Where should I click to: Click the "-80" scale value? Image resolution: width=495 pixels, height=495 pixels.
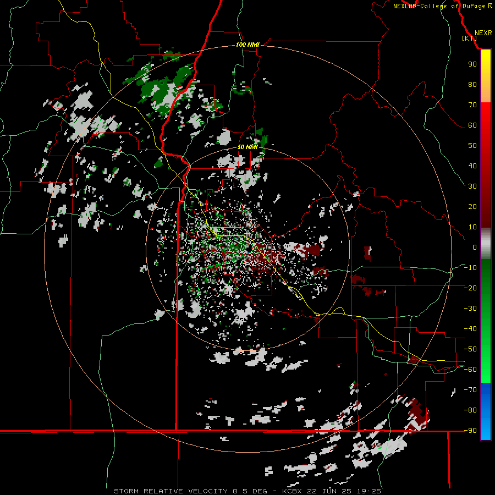pos(470,410)
